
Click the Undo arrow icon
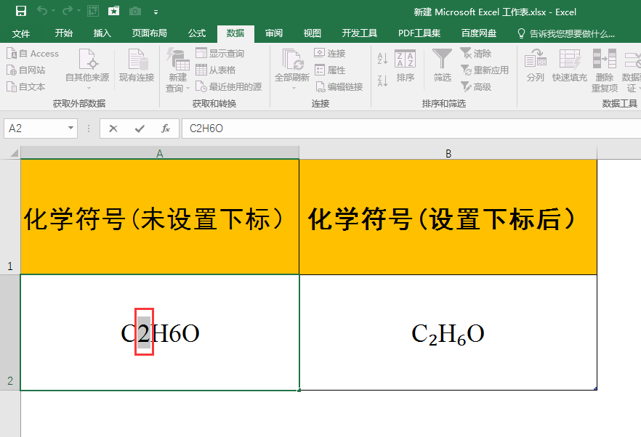click(41, 11)
